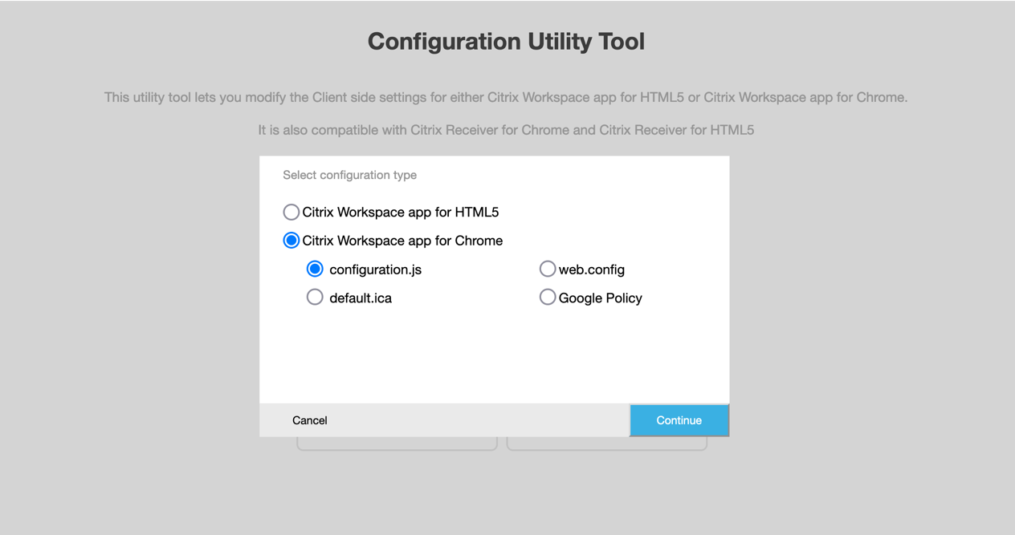This screenshot has width=1015, height=535.
Task: Click the 'Google Policy' option label text
Action: click(x=600, y=298)
